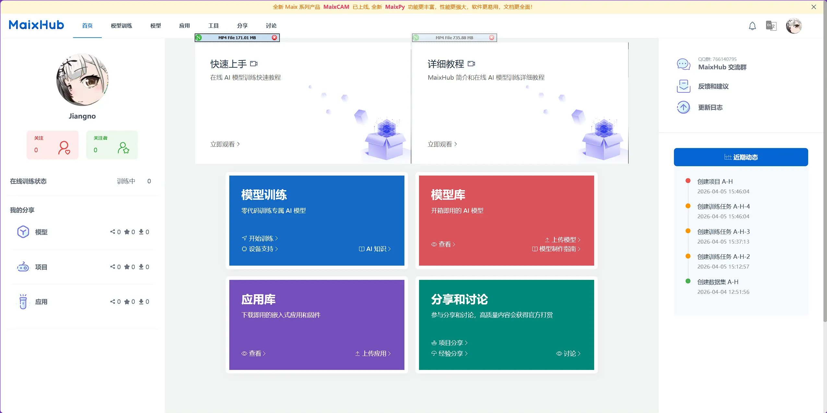The height and width of the screenshot is (413, 827).
Task: Click 开始训练 in 模型训练 card
Action: [x=260, y=238]
